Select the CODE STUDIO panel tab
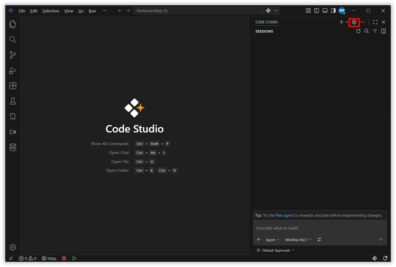This screenshot has width=396, height=267. click(x=266, y=22)
